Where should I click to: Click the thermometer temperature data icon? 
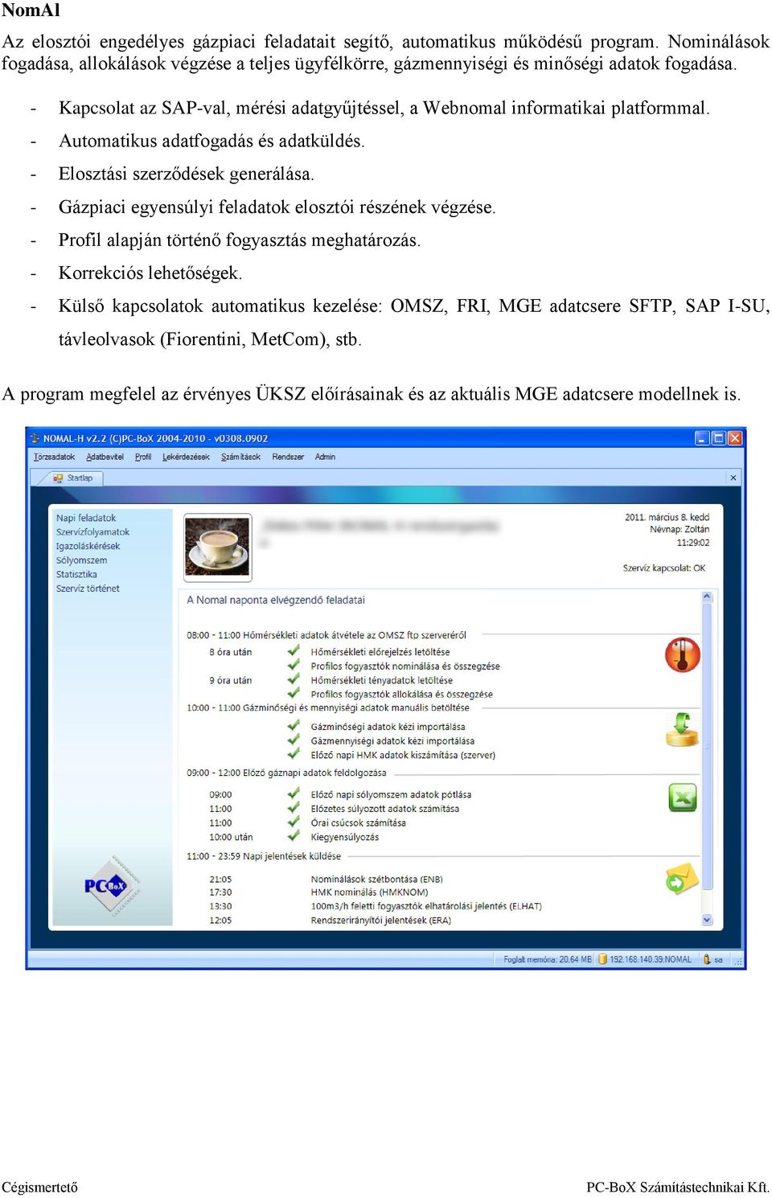click(683, 654)
